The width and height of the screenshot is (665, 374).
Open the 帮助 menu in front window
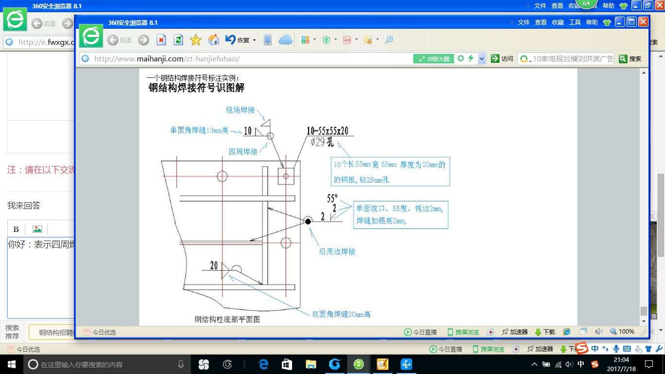pyautogui.click(x=592, y=22)
